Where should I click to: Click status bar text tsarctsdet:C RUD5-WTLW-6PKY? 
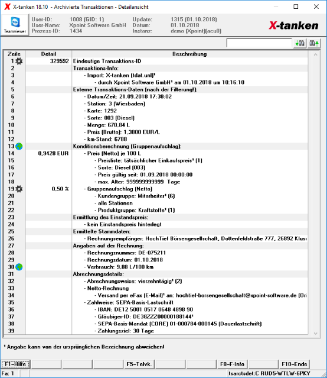point(269,373)
